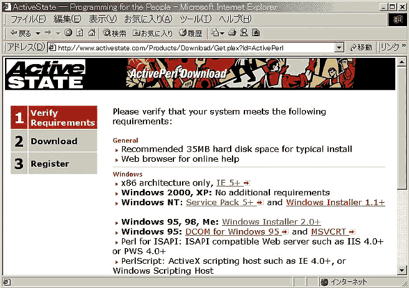Click the status bar page icon
This screenshot has height=288, width=409.
[x=7, y=282]
